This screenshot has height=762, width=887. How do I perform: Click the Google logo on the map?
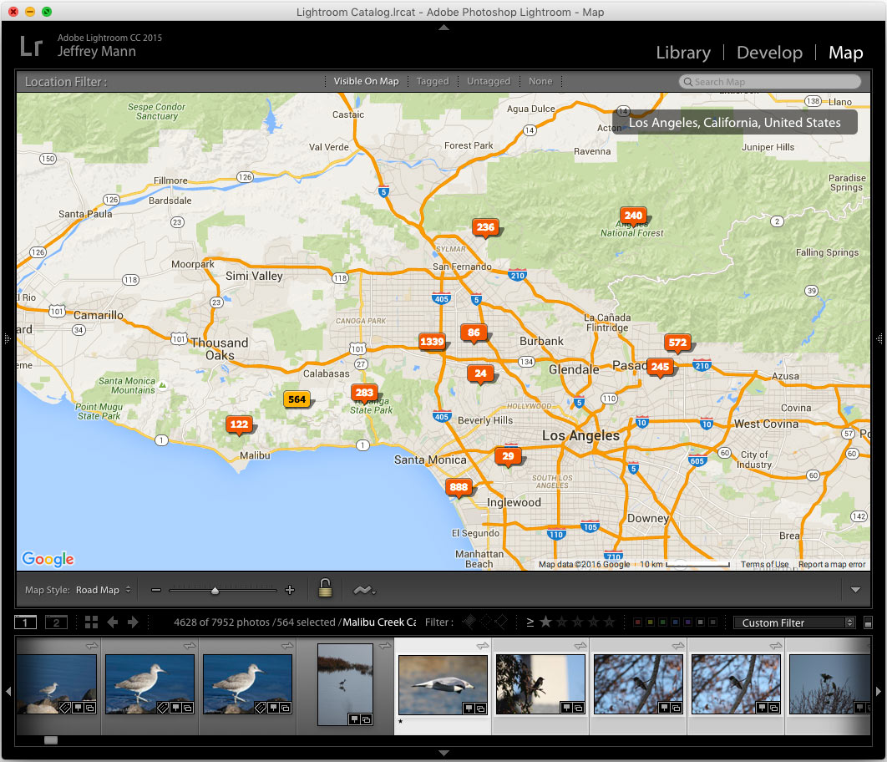click(x=48, y=559)
